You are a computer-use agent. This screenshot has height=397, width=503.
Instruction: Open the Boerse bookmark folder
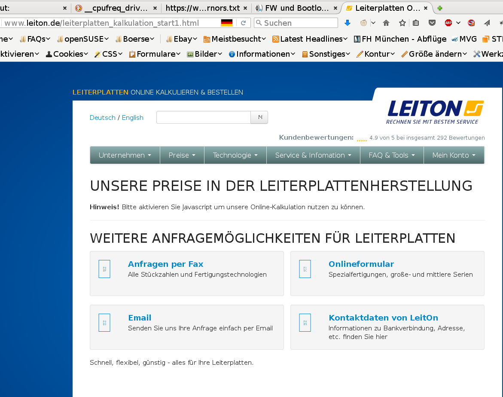[135, 39]
